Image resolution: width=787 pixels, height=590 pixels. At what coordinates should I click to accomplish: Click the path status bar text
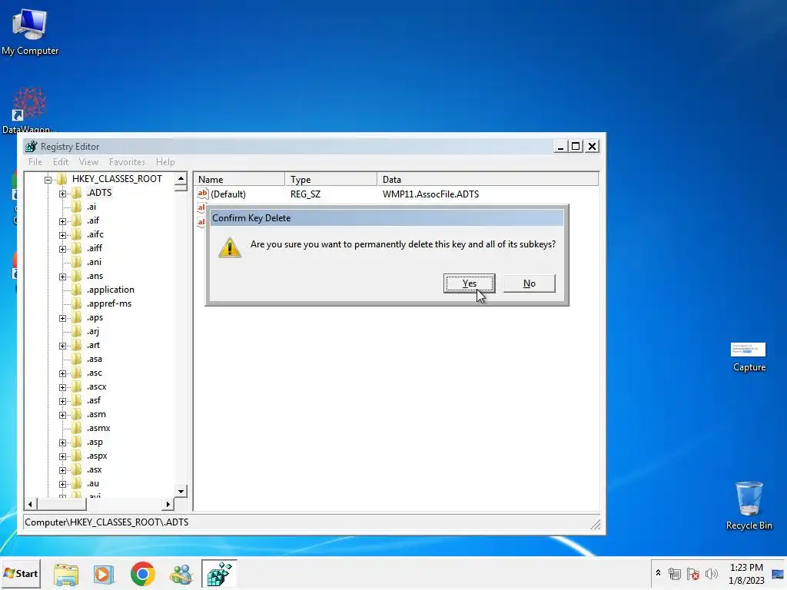point(107,522)
